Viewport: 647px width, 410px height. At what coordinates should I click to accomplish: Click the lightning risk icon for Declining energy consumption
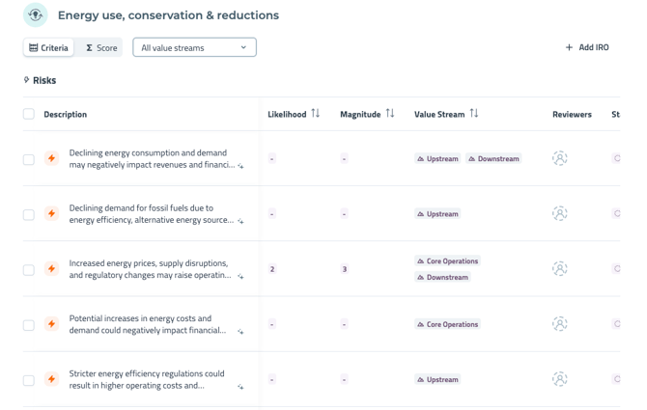tap(52, 159)
